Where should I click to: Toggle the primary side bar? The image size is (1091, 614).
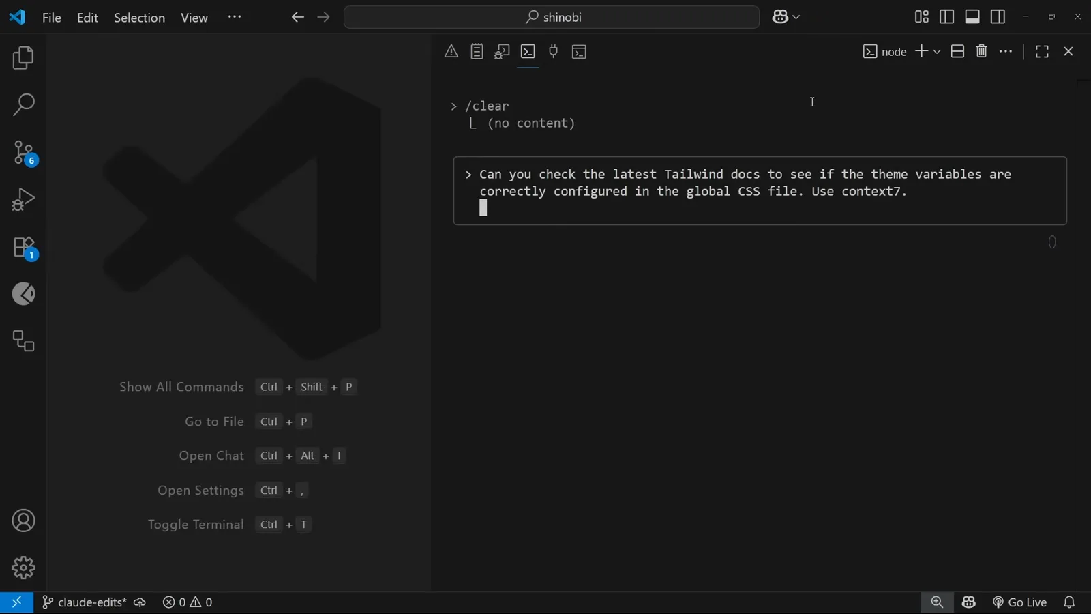point(947,17)
